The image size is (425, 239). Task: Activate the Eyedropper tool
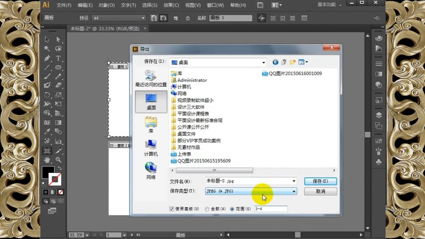tap(47, 131)
